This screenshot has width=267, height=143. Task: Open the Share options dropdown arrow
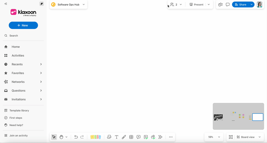[251, 5]
